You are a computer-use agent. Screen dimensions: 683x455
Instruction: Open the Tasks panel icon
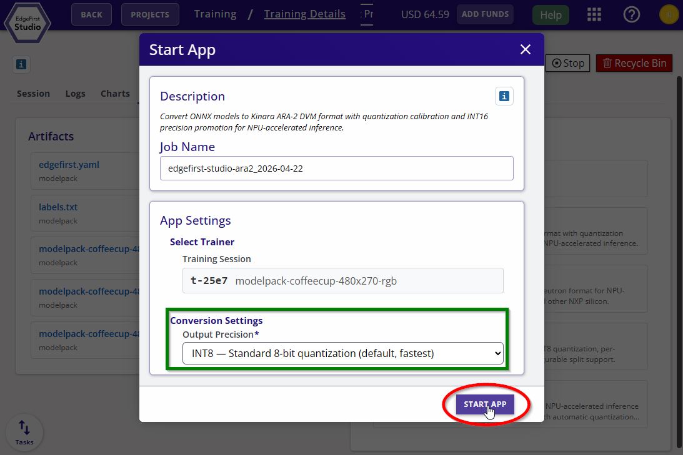[24, 433]
